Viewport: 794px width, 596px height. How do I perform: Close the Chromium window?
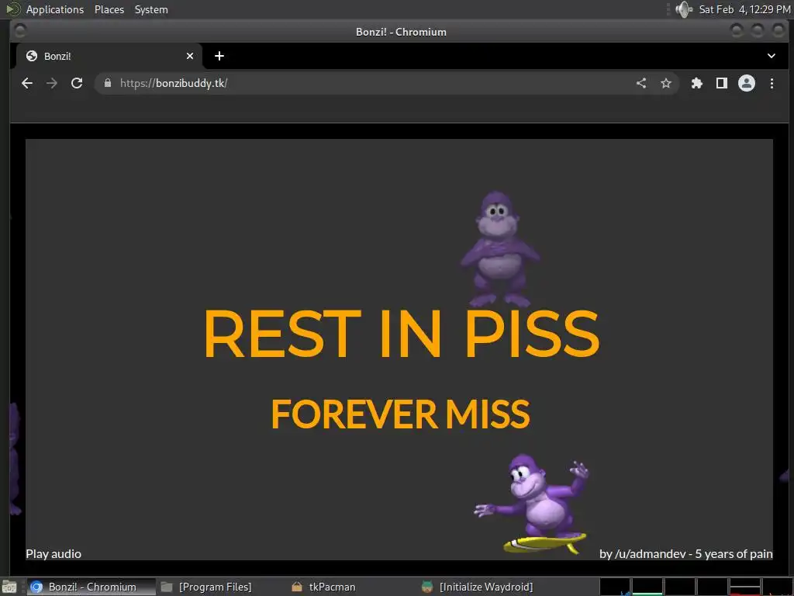(778, 31)
